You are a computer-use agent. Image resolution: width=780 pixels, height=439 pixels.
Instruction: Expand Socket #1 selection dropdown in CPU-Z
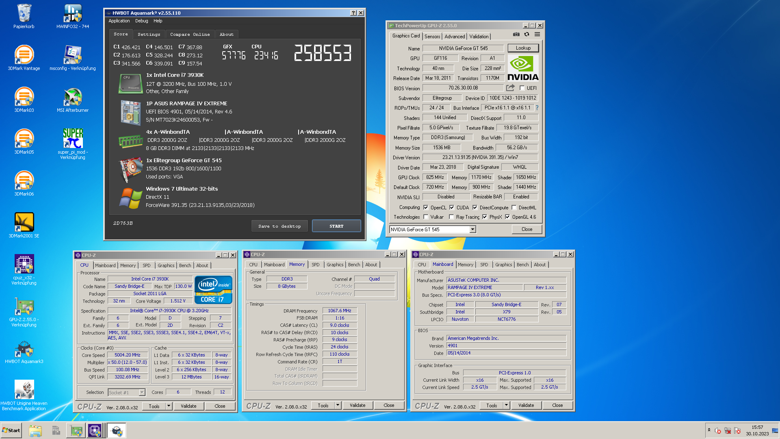click(142, 393)
